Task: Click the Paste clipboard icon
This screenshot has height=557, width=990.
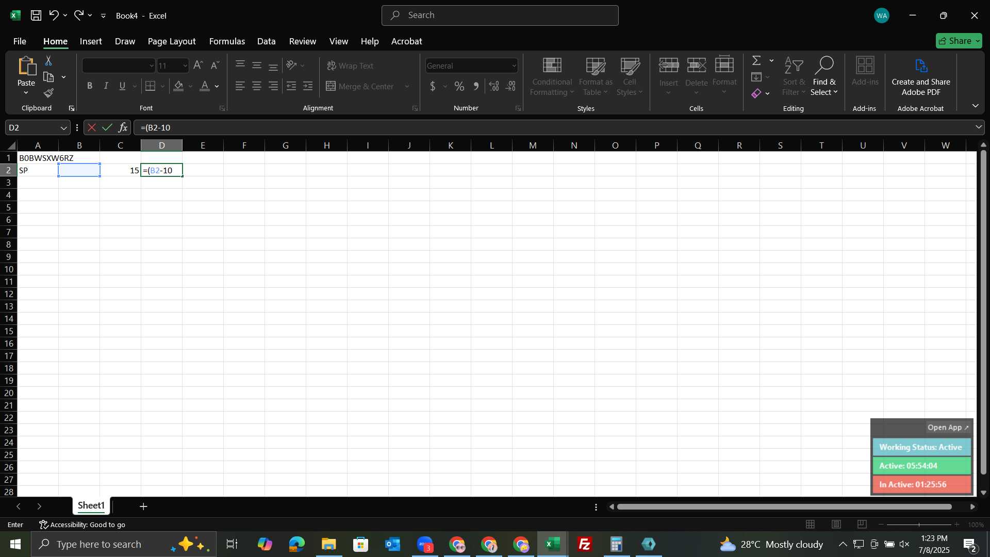Action: coord(26,66)
